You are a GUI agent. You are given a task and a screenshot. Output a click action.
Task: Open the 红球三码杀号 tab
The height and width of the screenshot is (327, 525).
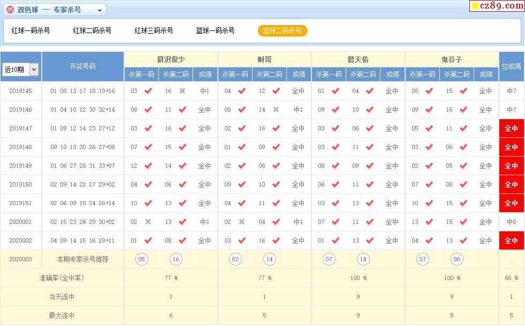(x=154, y=30)
